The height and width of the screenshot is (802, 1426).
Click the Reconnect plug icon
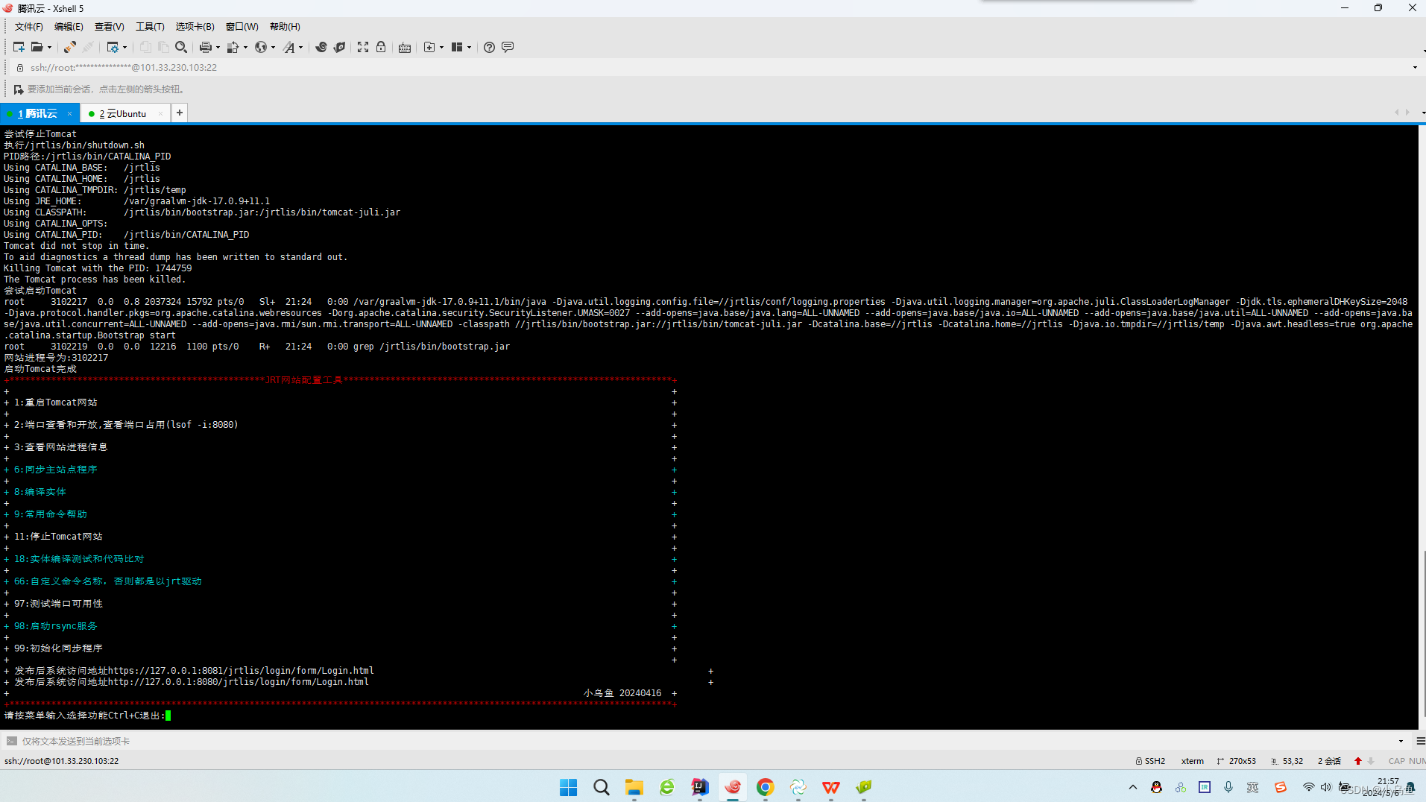pos(69,47)
